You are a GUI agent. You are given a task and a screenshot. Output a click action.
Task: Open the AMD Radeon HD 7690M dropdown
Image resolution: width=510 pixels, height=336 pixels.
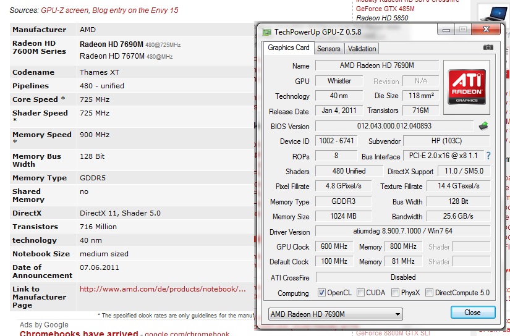click(335, 314)
